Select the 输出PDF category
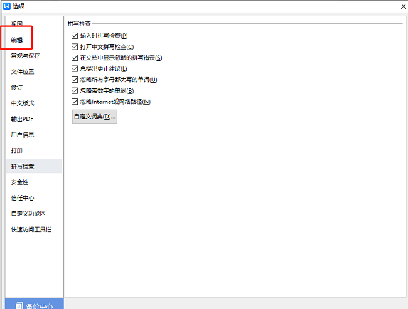Viewport: 408px width, 309px height. (22, 118)
